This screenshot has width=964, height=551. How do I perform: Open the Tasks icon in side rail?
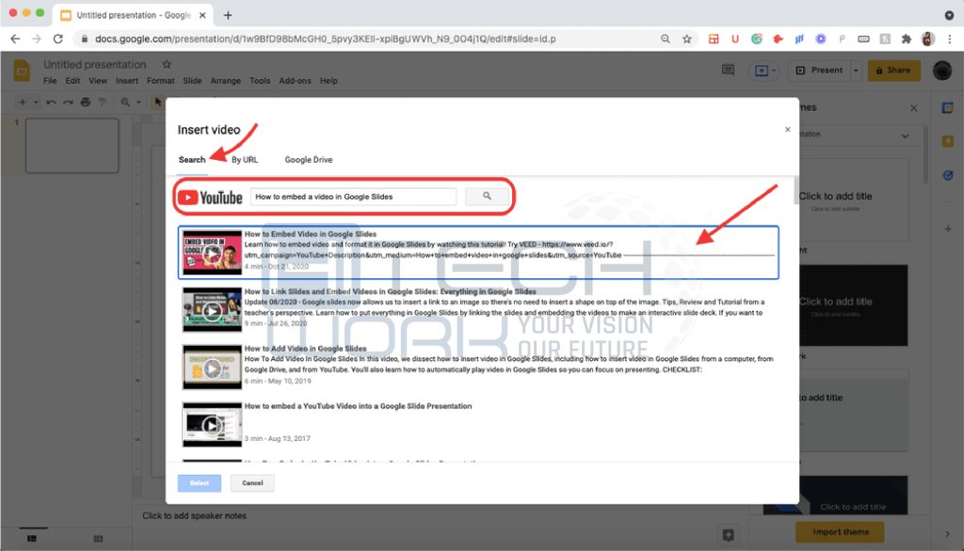click(948, 175)
